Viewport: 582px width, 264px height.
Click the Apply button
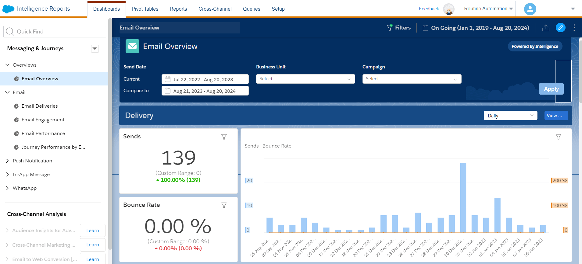click(551, 89)
